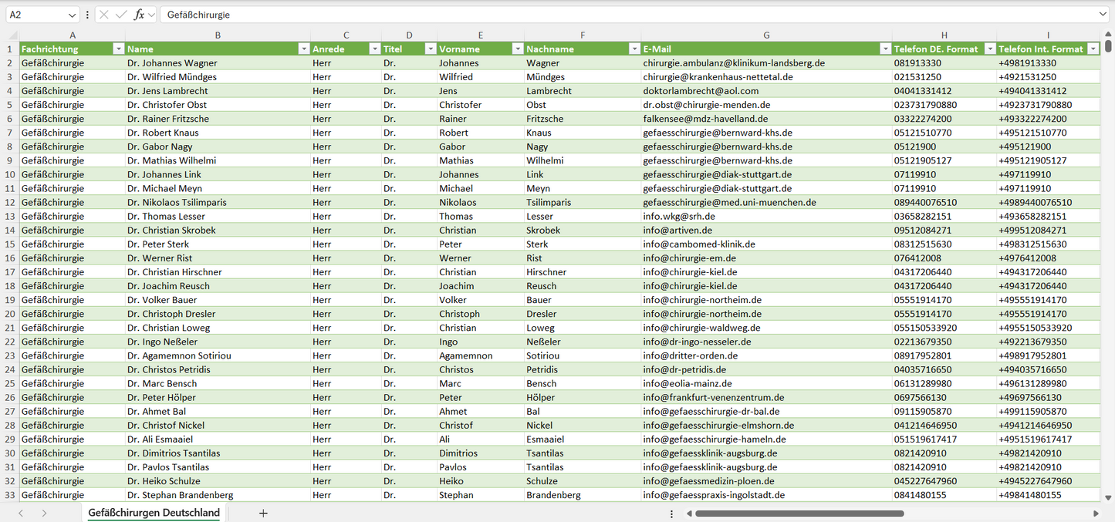Viewport: 1115px width, 522px height.
Task: Click the horizontal scroll right arrow
Action: point(1096,514)
